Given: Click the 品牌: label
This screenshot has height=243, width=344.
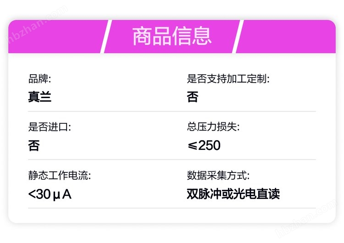Looking at the screenshot, I should point(39,79).
